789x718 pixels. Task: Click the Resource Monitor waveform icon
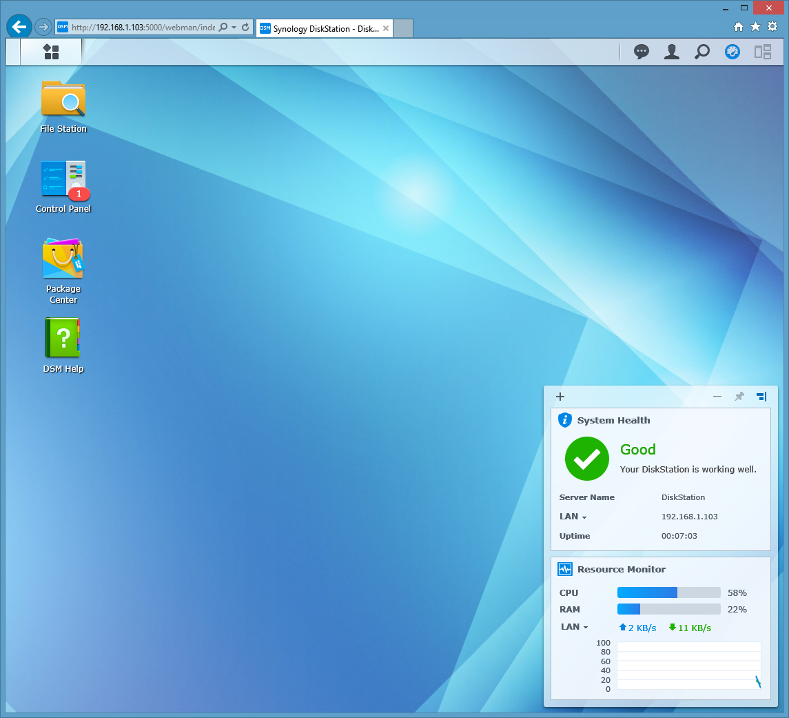click(x=565, y=569)
